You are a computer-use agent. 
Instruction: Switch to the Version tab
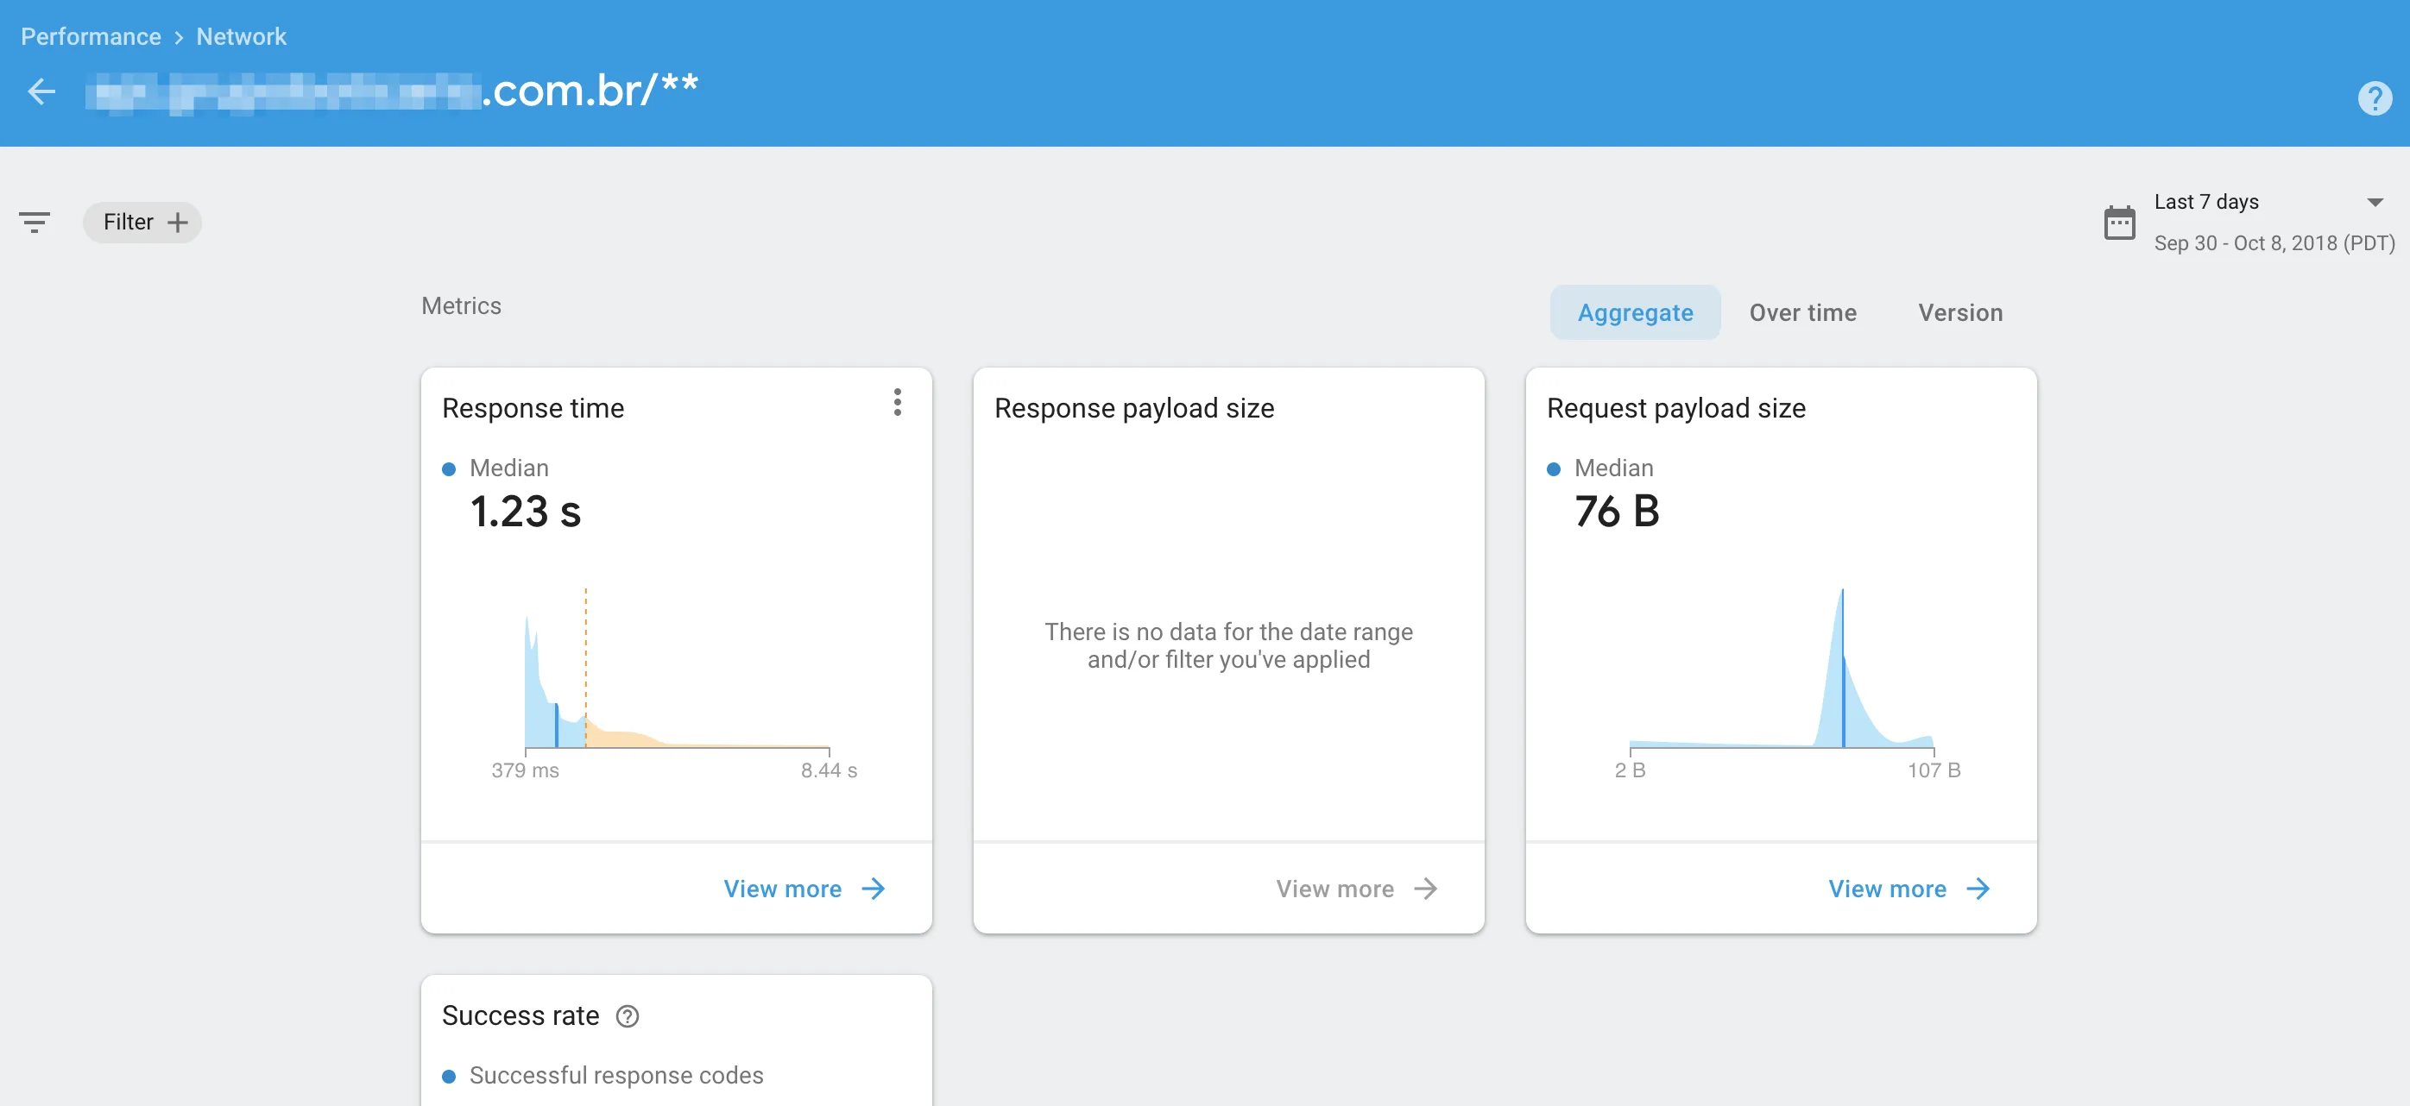click(x=1960, y=312)
